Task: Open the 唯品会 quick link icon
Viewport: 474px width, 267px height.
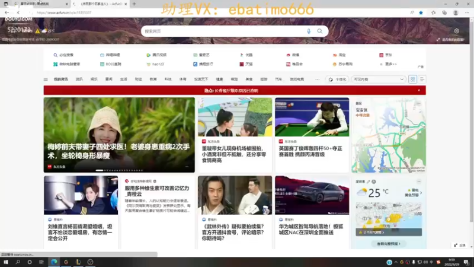Action: [288, 64]
